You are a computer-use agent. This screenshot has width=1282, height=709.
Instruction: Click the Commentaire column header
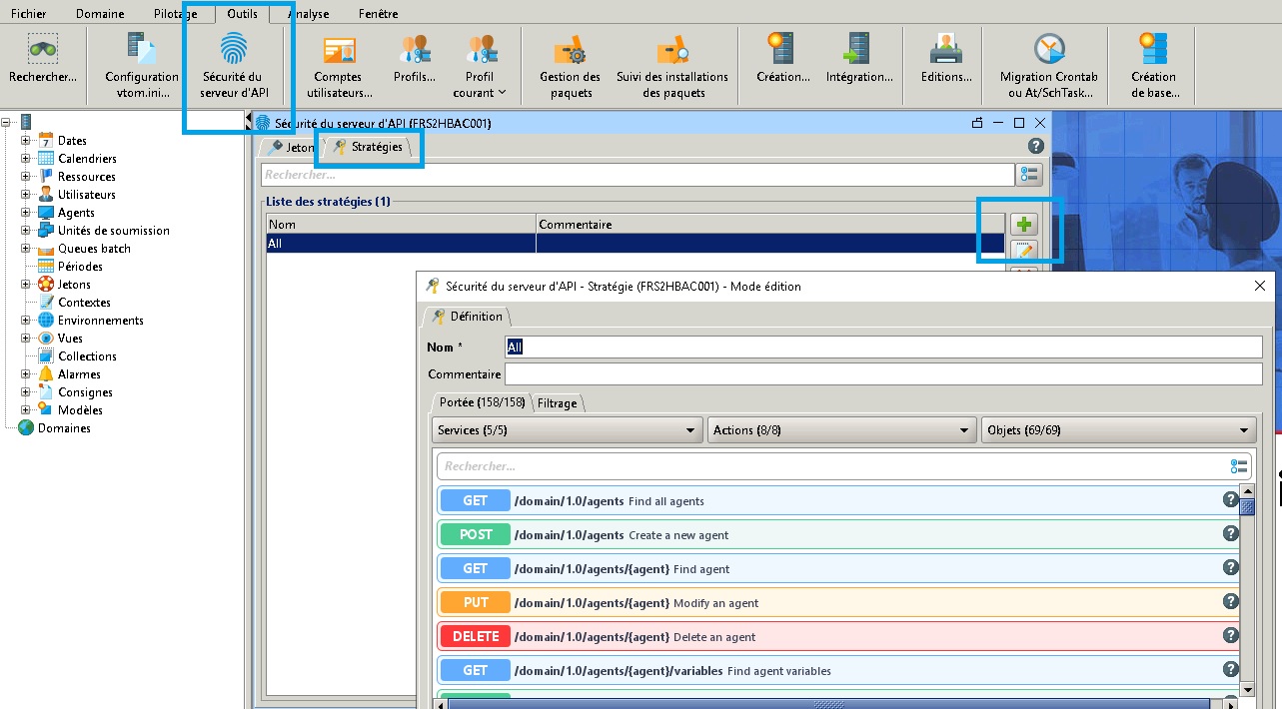[x=770, y=225]
